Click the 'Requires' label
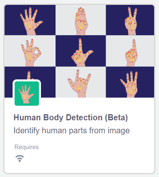Image resolution: width=159 pixels, height=177 pixels. tap(26, 147)
